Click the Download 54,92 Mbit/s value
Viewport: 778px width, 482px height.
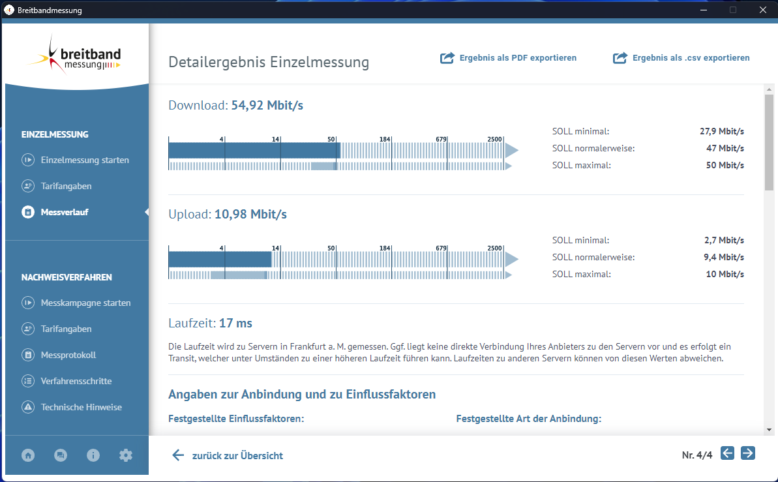tap(267, 105)
